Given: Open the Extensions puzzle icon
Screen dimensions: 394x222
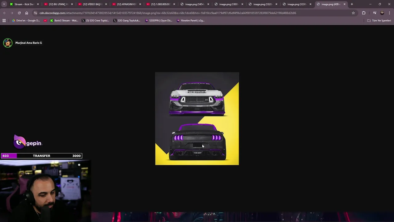Looking at the screenshot, I should coord(364,13).
